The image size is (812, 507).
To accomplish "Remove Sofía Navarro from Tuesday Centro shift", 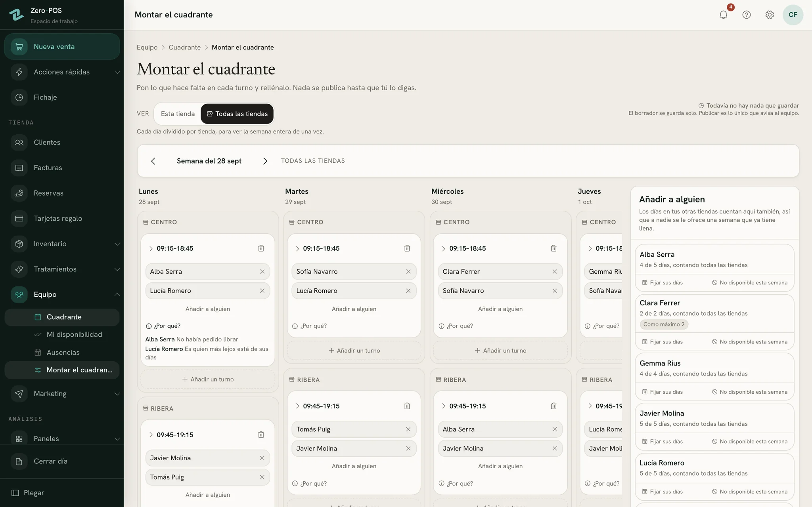I will point(408,272).
